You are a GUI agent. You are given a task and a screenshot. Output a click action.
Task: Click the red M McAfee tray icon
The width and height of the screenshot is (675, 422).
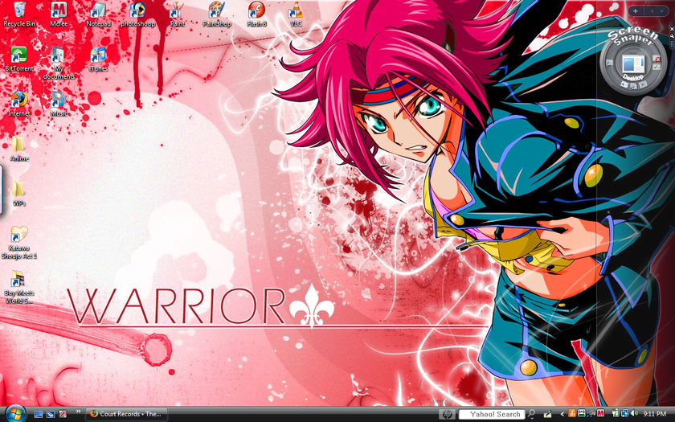click(600, 413)
